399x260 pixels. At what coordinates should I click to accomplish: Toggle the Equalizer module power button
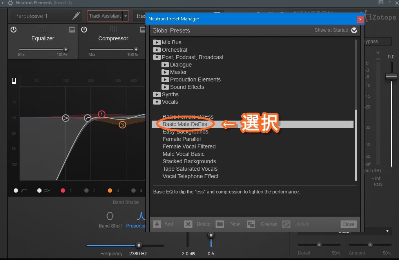14,30
